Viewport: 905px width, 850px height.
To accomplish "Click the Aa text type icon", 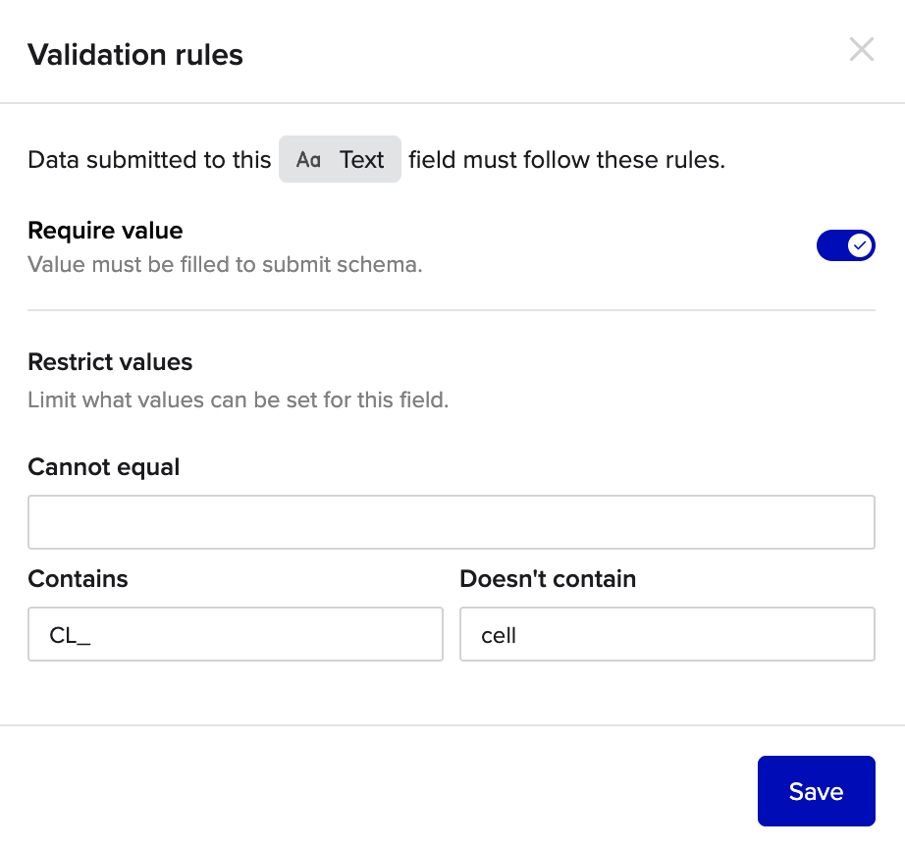I will tap(308, 160).
